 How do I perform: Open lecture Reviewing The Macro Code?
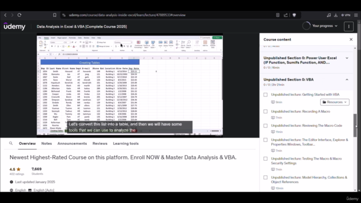pos(306,126)
